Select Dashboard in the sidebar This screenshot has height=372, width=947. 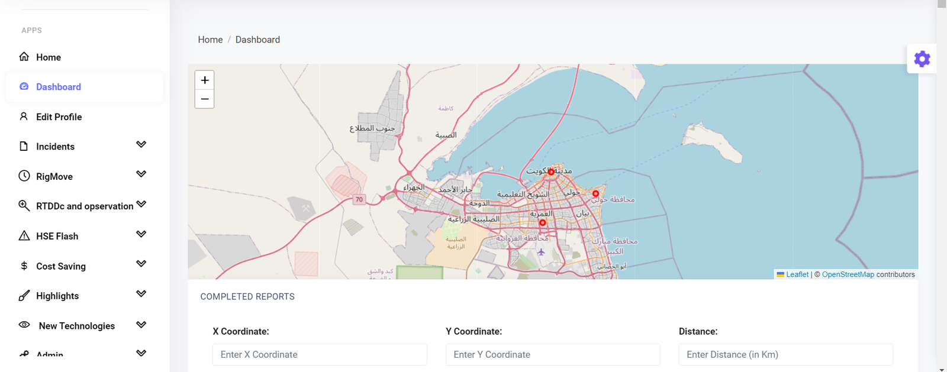85,87
